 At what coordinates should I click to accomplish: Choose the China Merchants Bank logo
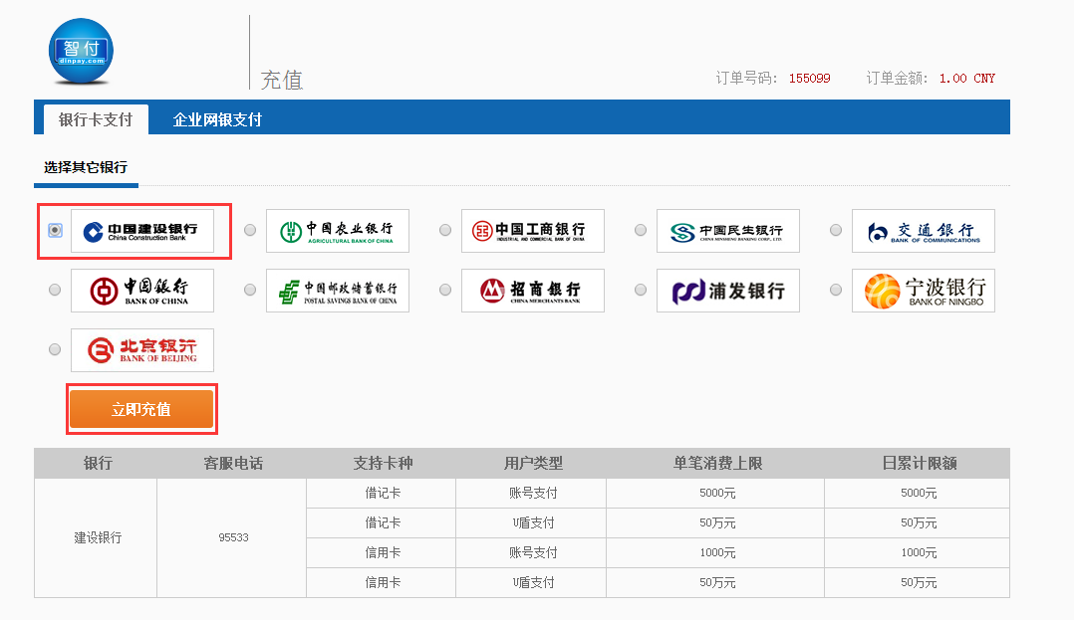(x=533, y=291)
